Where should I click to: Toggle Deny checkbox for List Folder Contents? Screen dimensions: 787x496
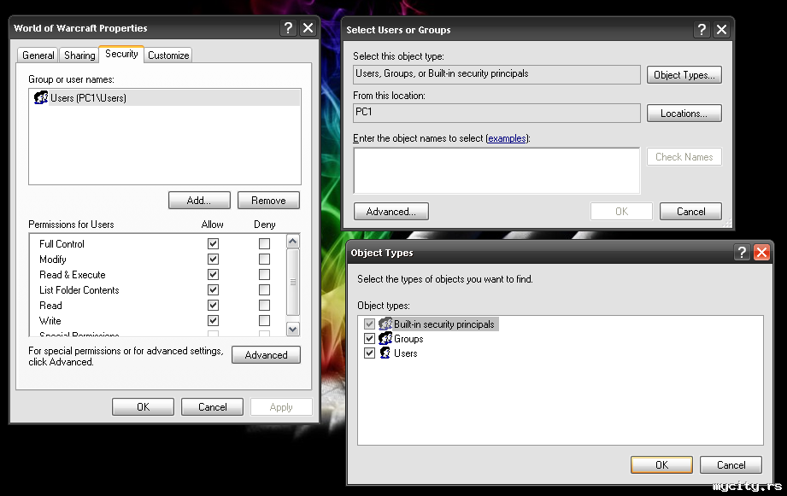click(264, 290)
